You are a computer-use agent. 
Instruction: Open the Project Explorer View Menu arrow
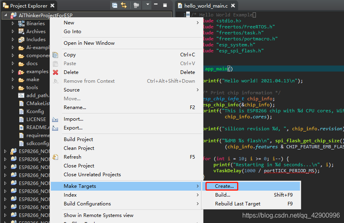coord(147,4)
